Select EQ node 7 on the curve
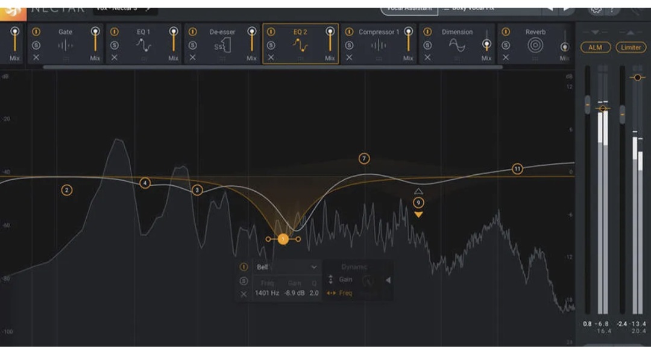The width and height of the screenshot is (651, 357). pos(363,159)
